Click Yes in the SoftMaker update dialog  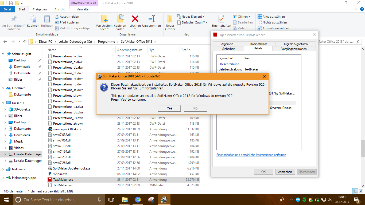169,108
